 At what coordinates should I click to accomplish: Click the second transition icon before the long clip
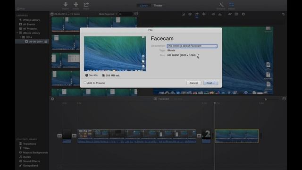tap(74, 136)
